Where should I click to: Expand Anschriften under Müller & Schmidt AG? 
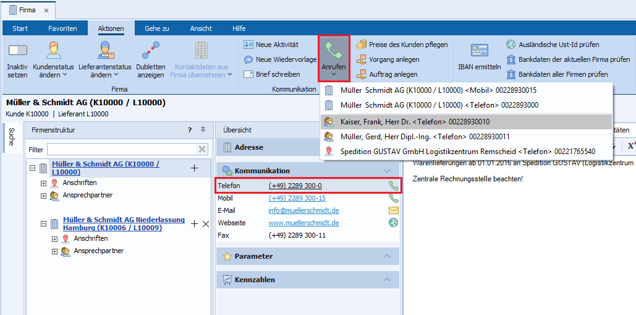click(44, 183)
